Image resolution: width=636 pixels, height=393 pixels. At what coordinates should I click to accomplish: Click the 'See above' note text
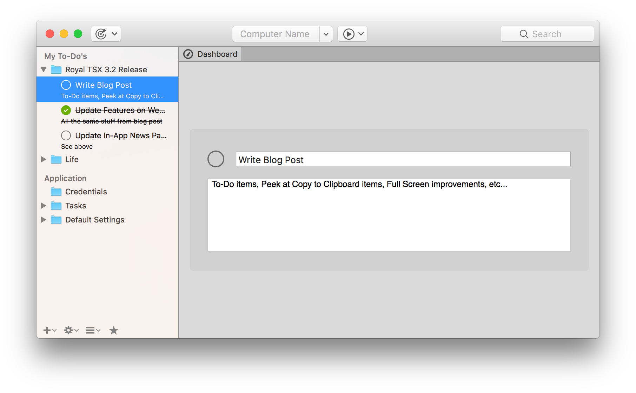tap(77, 147)
